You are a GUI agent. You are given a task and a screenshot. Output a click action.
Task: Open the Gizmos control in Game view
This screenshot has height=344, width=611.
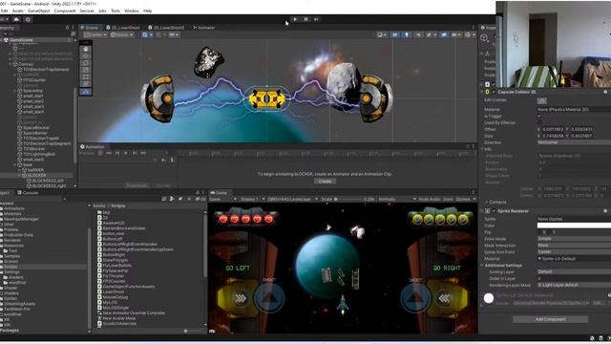(x=465, y=200)
